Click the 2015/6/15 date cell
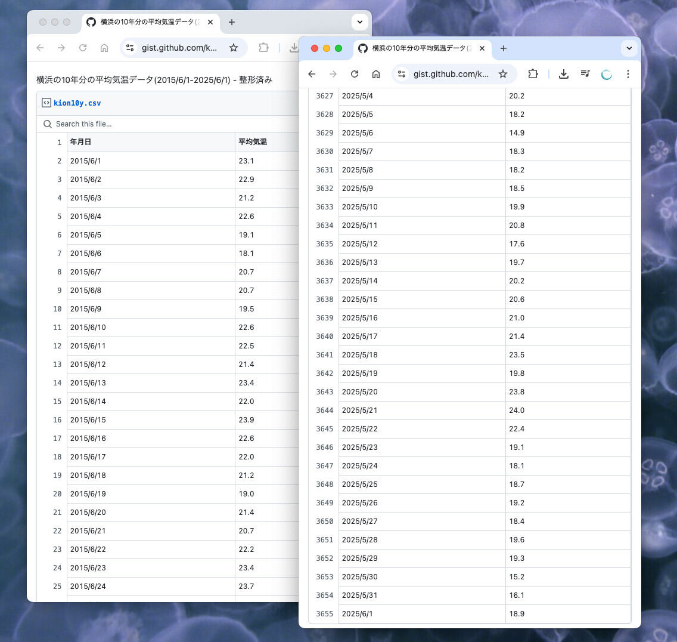This screenshot has height=642, width=677. click(151, 420)
